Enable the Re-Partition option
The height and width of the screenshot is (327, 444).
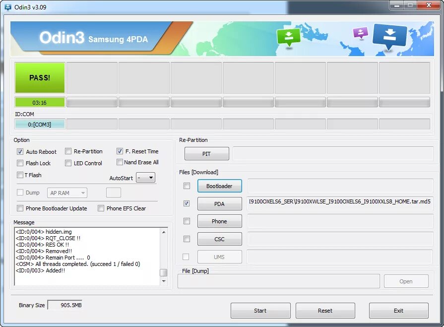pos(68,151)
